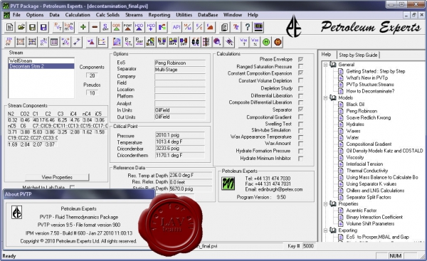Open the Acentric Factor help topic
The image size is (427, 261).
(362, 211)
